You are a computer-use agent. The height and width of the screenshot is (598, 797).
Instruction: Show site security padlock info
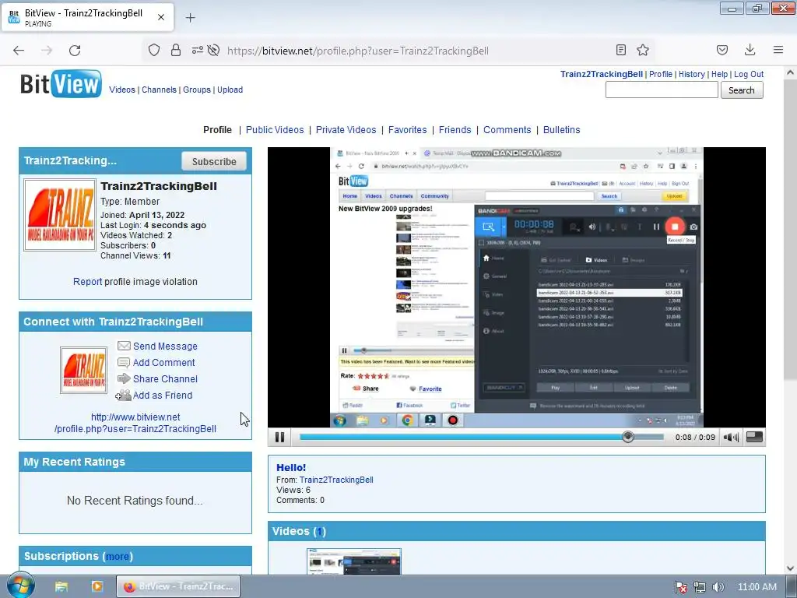(176, 50)
